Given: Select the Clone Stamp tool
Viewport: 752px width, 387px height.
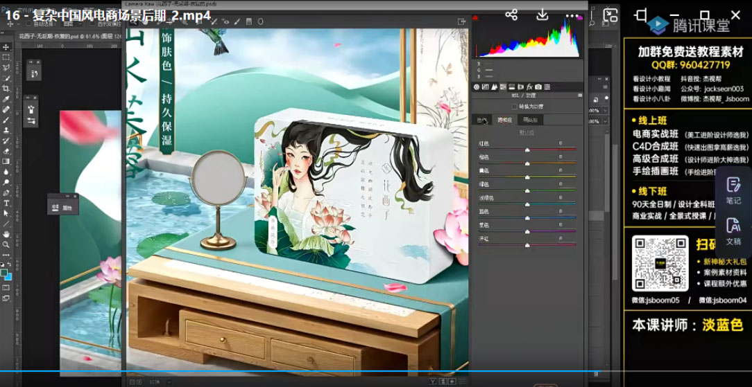Looking at the screenshot, I should coord(6,130).
